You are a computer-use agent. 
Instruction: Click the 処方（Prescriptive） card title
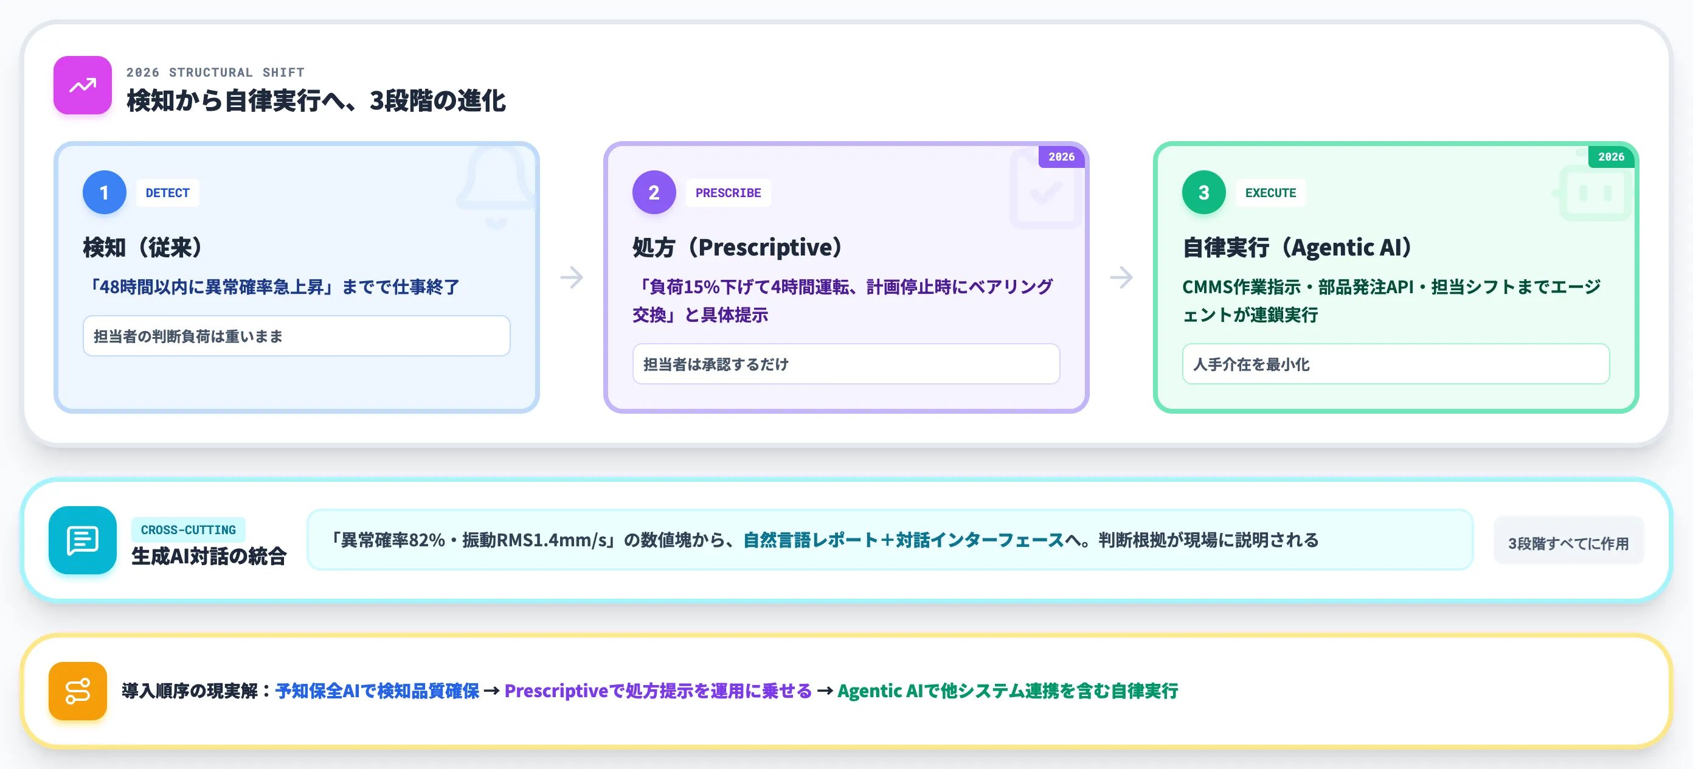(x=738, y=247)
